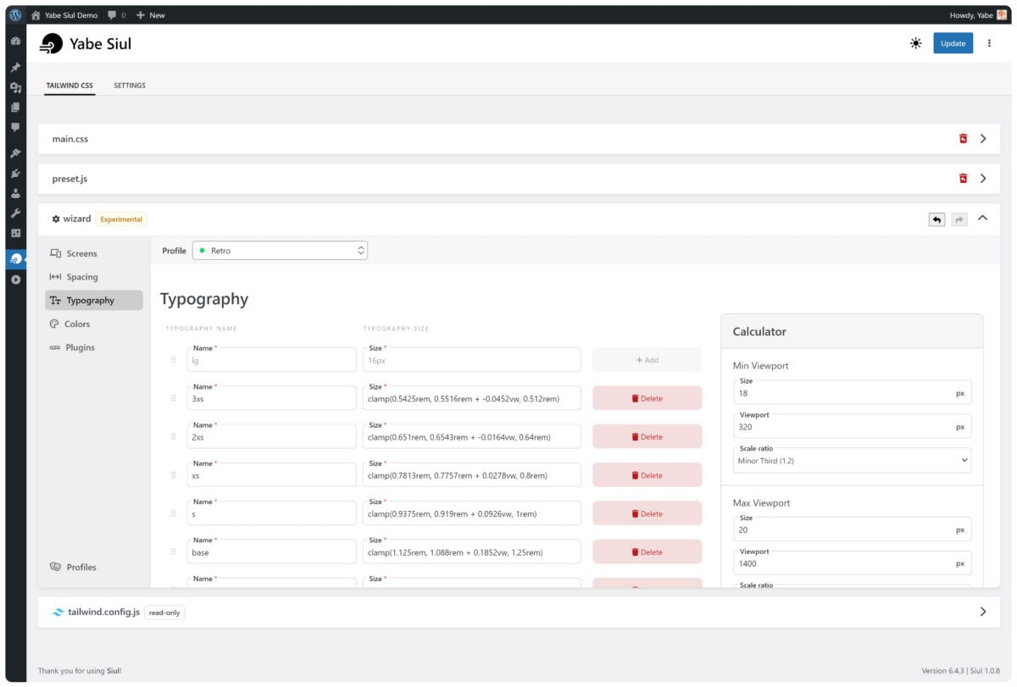This screenshot has width=1017, height=687.
Task: Click the redo arrow in wizard header
Action: click(959, 219)
